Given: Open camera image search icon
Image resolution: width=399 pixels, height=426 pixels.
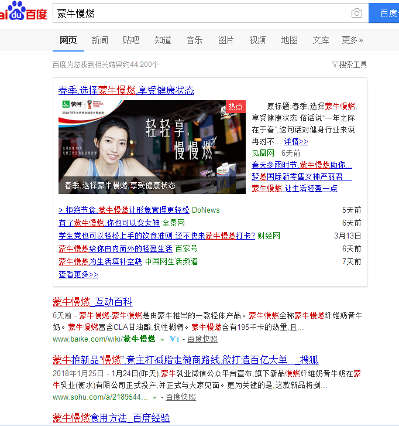Looking at the screenshot, I should coord(356,13).
